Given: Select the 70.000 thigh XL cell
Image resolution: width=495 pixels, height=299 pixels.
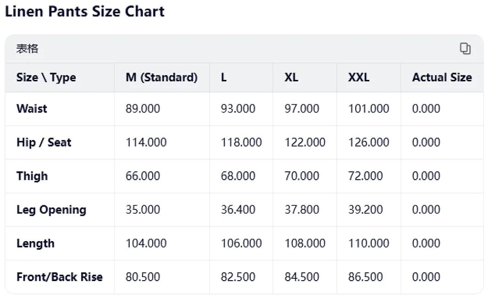Looking at the screenshot, I should coord(302,176).
